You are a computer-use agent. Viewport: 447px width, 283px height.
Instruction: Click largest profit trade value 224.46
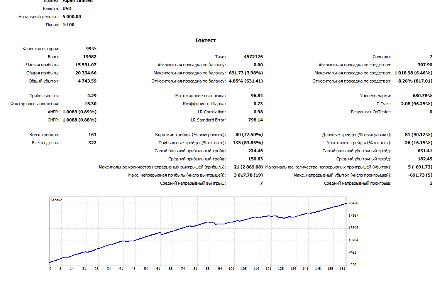point(256,151)
